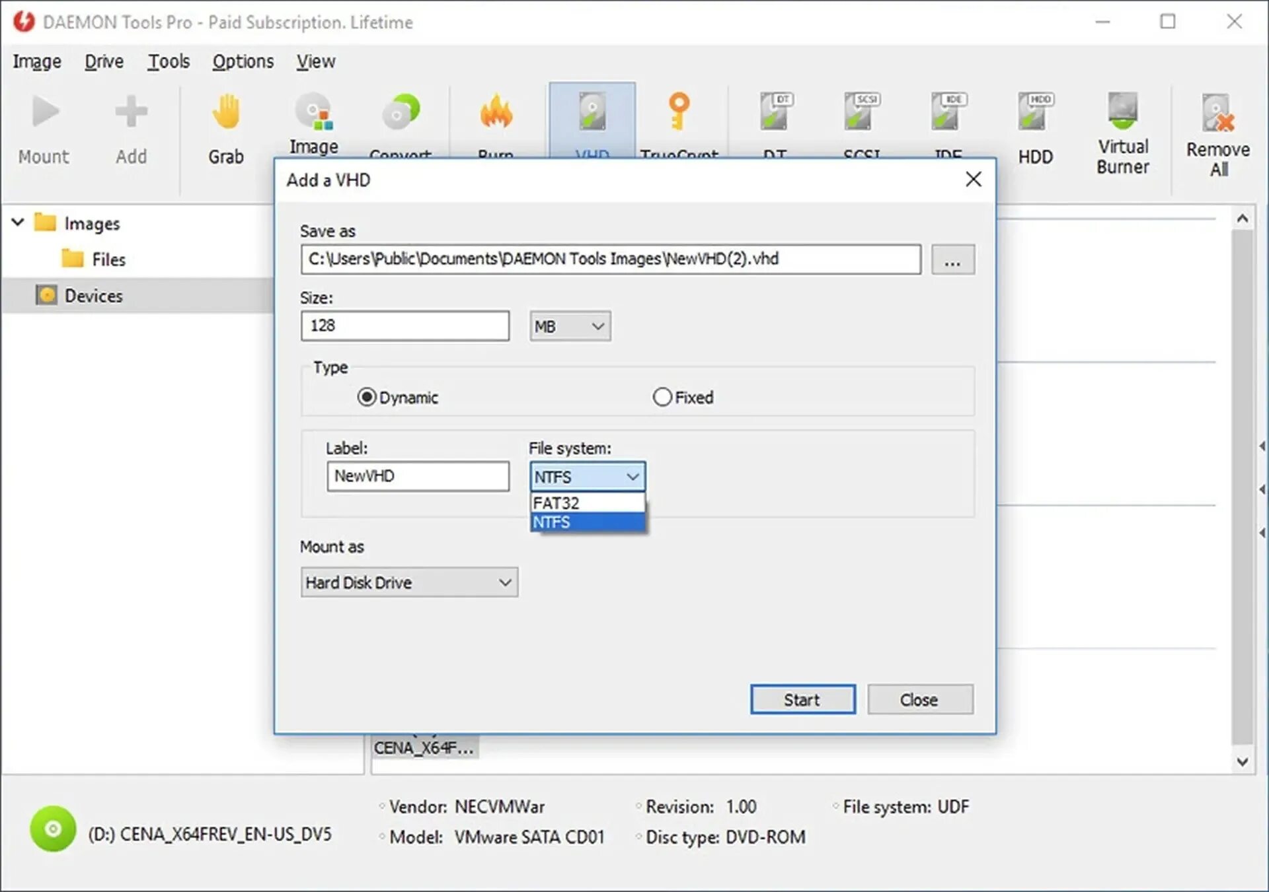The height and width of the screenshot is (892, 1269).
Task: Click the (D:) CENA_X64FREV_EN-US_DV5 text
Action: (210, 834)
